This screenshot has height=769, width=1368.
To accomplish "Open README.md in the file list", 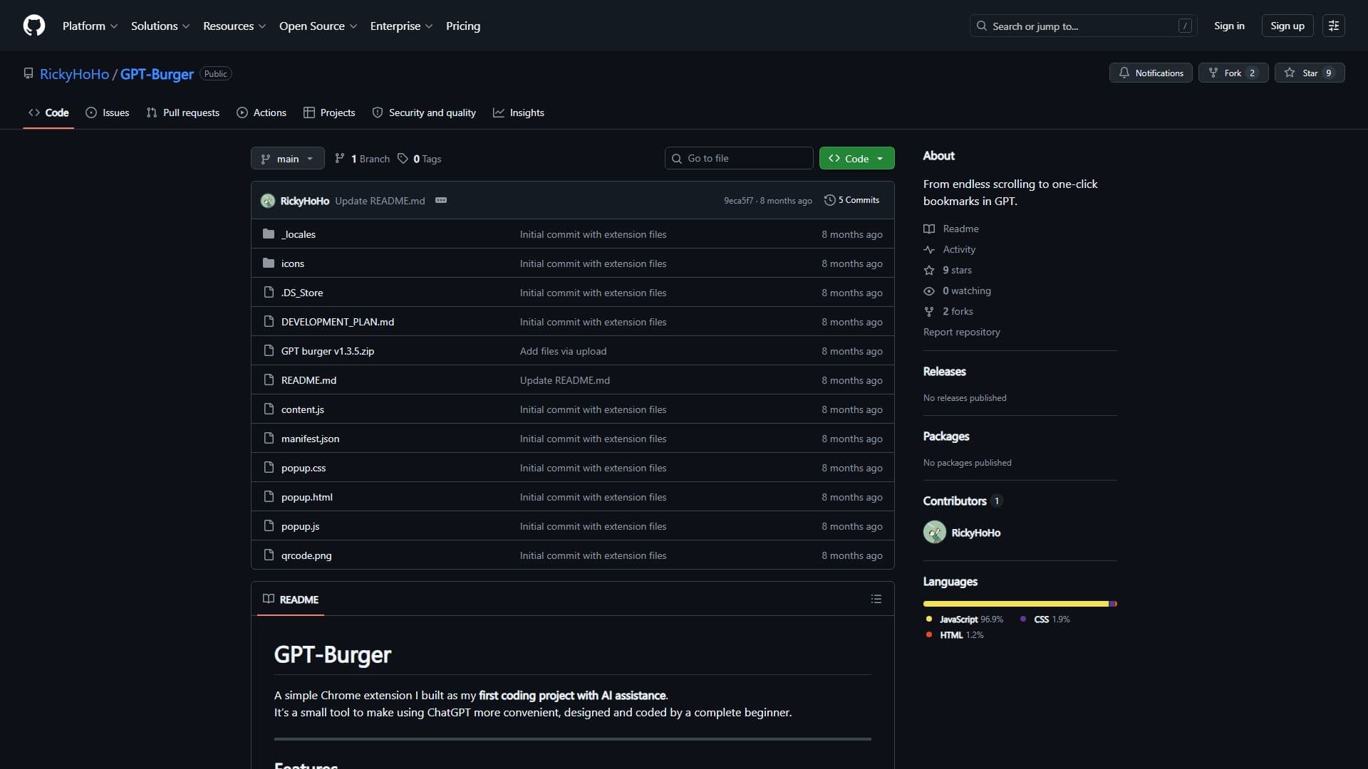I will tap(309, 380).
